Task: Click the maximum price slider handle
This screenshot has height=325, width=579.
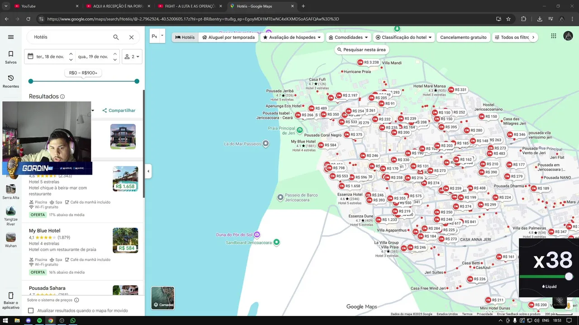Action: point(137,81)
